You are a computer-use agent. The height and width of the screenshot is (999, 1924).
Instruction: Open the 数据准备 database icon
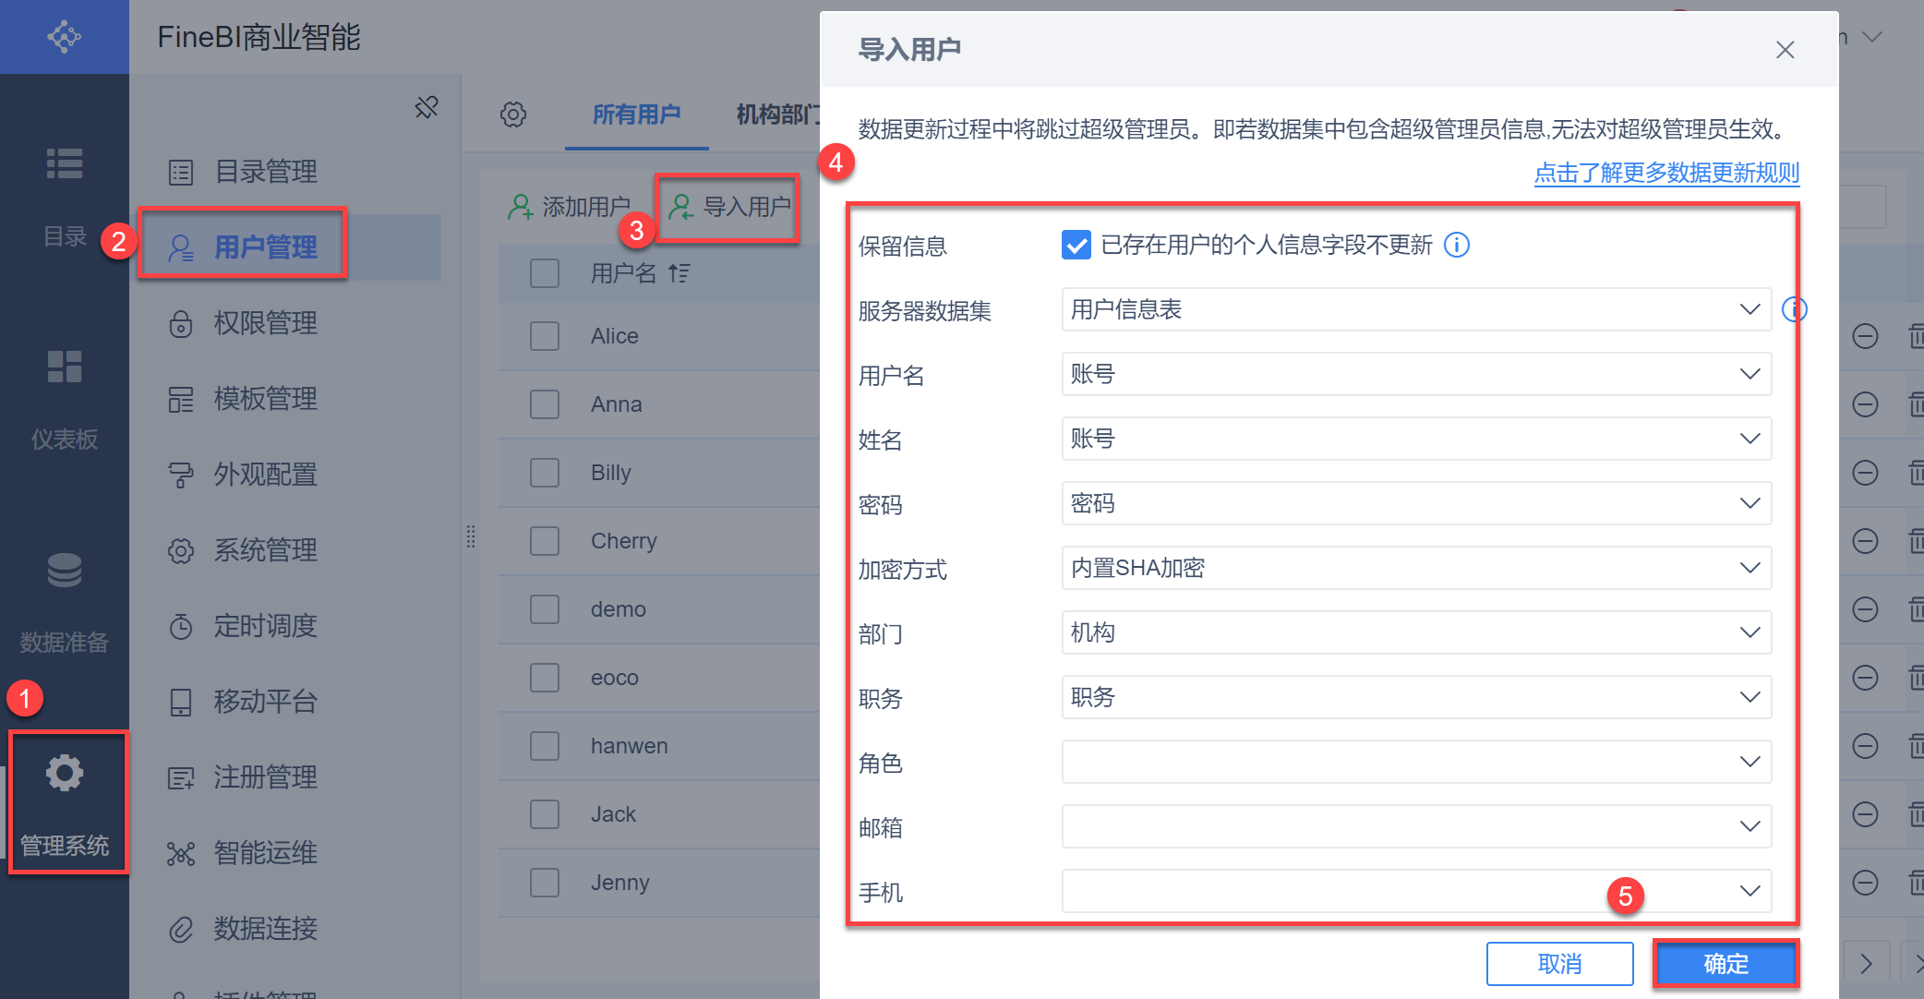tap(65, 570)
